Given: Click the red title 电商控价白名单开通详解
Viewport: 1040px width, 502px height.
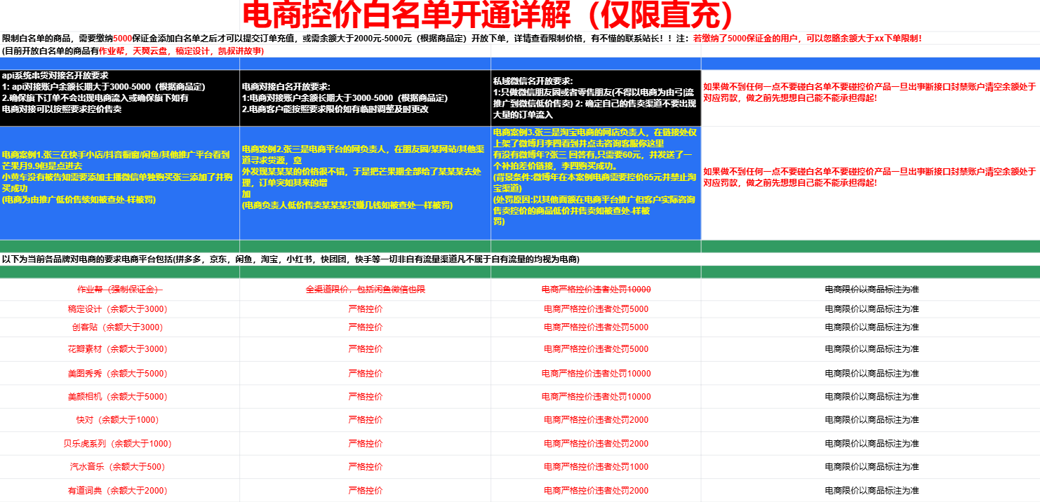Looking at the screenshot, I should click(x=488, y=15).
